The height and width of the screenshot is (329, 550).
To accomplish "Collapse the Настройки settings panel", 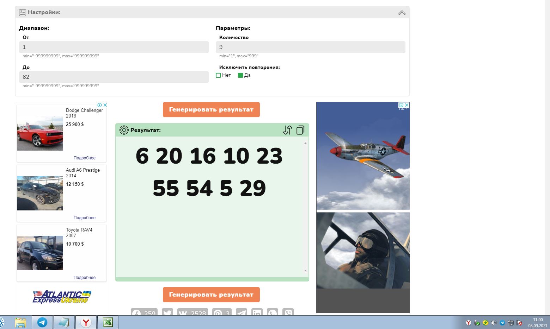I will [402, 13].
